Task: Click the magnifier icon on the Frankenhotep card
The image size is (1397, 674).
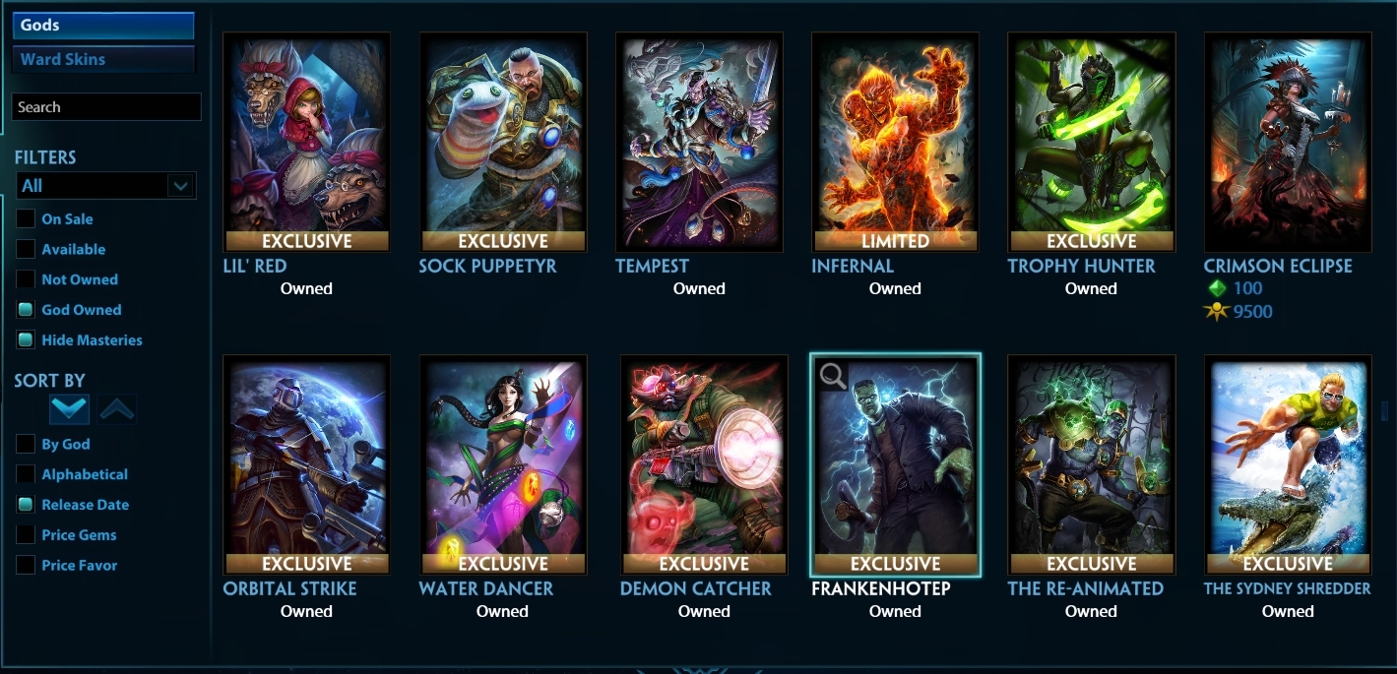Action: (x=833, y=375)
